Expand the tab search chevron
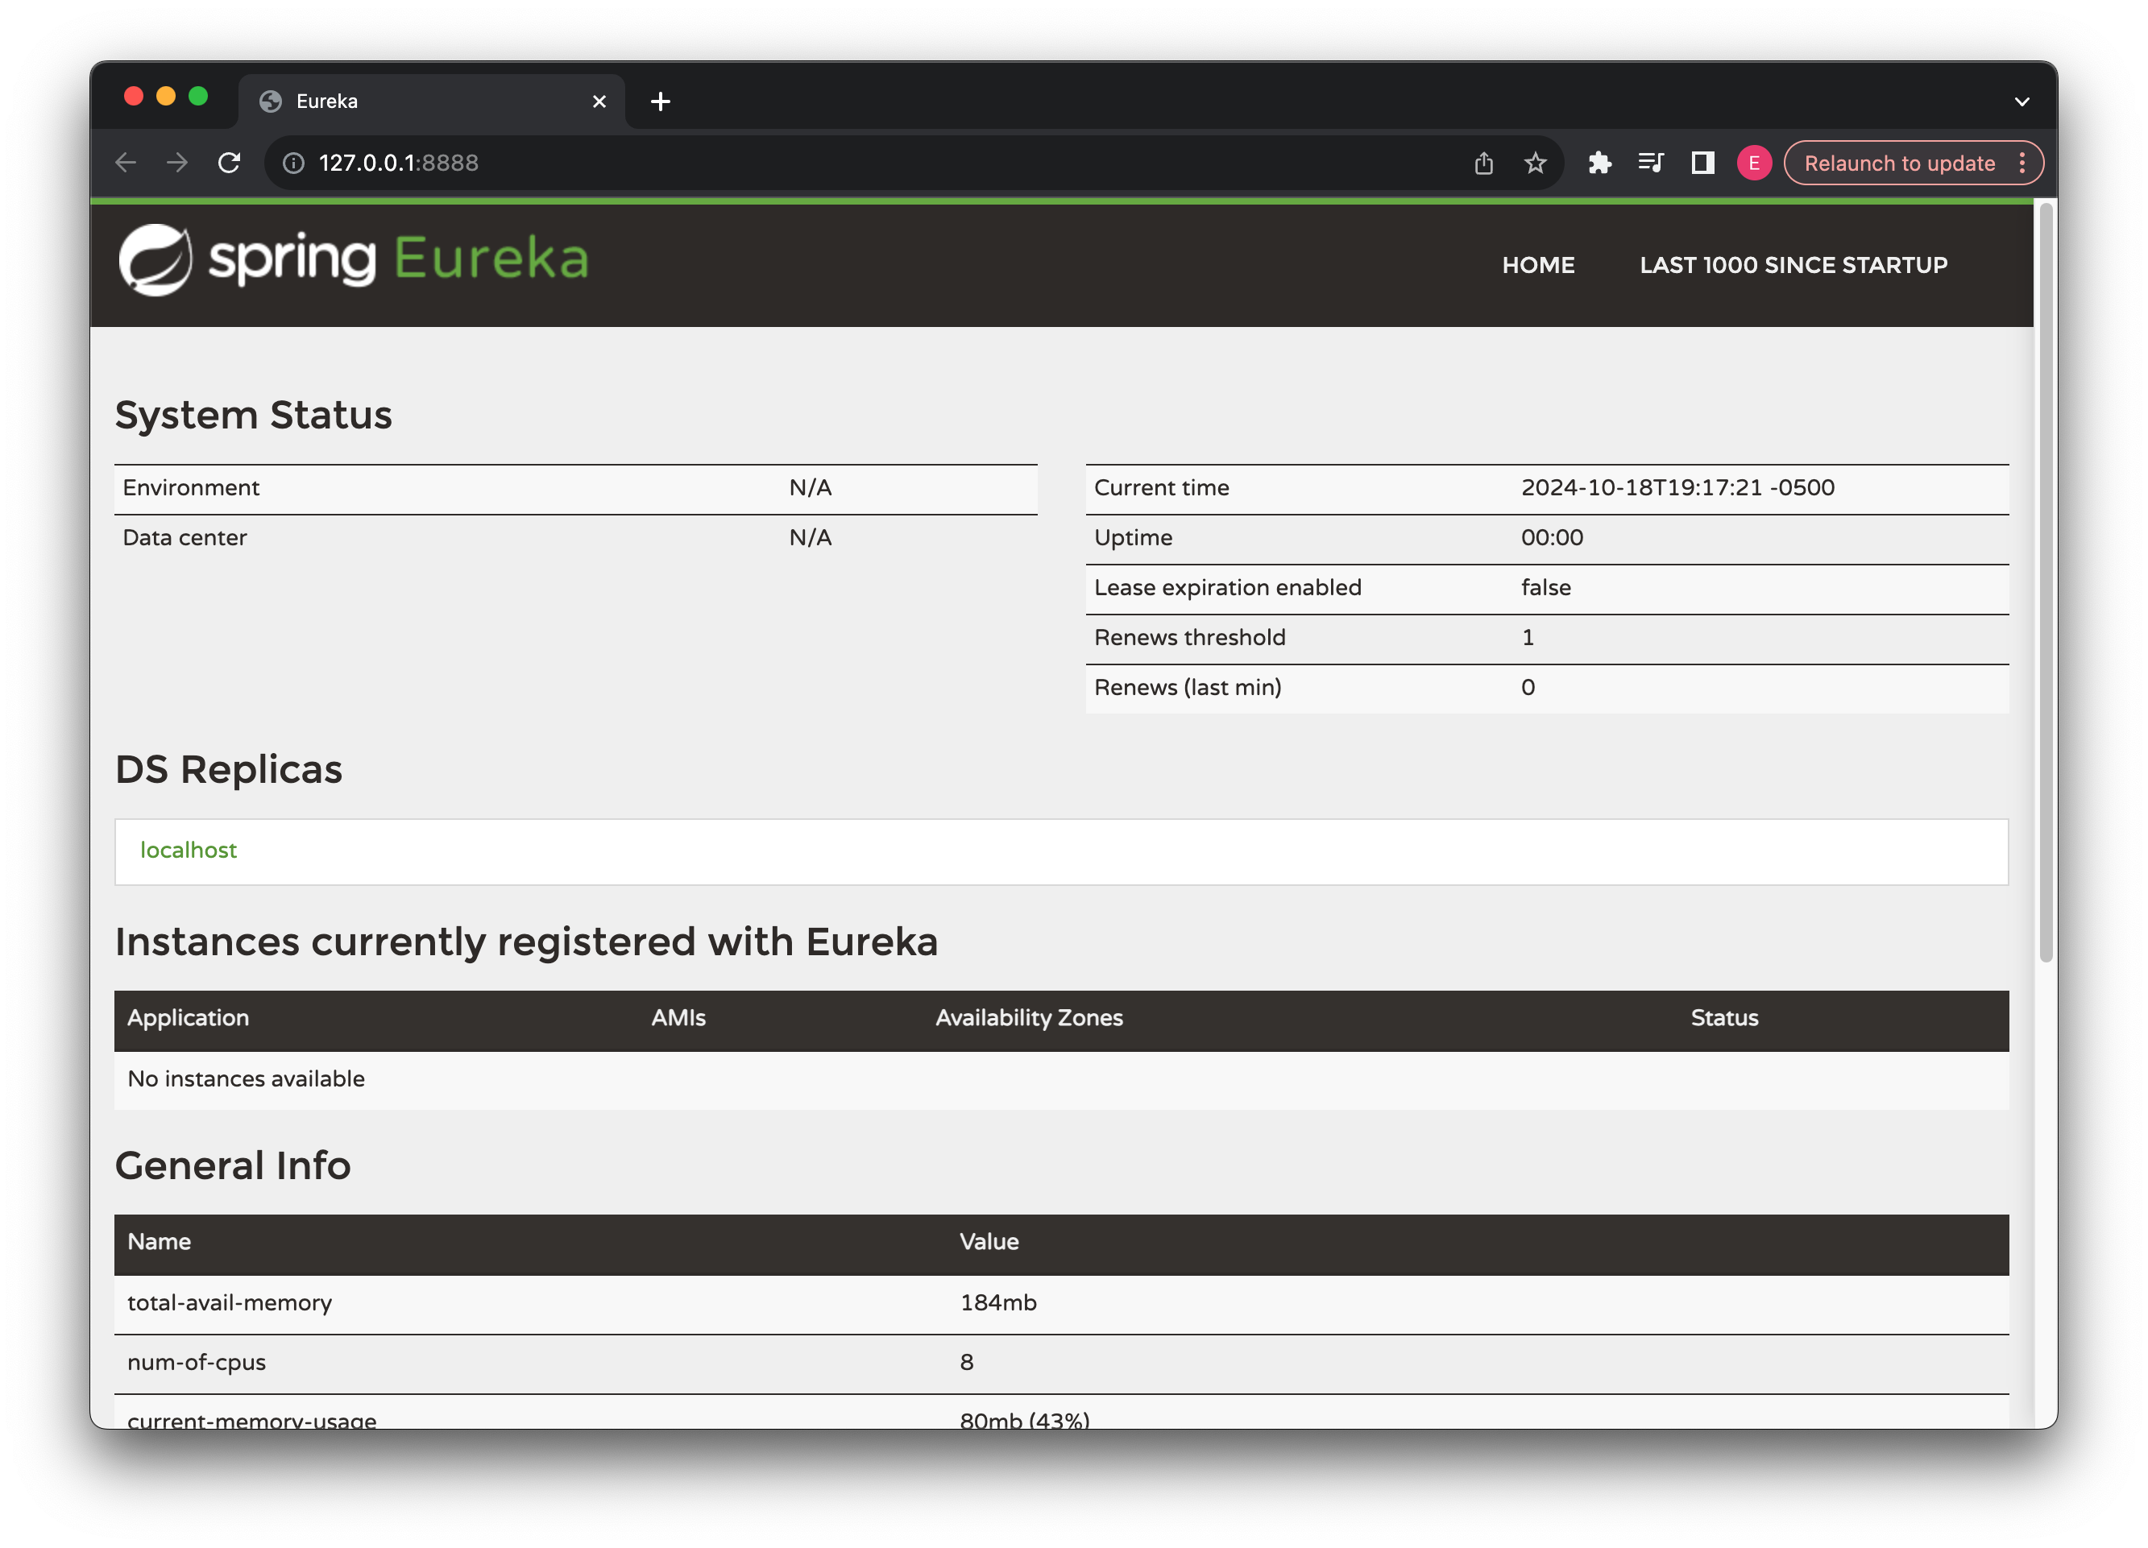This screenshot has height=1548, width=2148. click(x=2021, y=101)
